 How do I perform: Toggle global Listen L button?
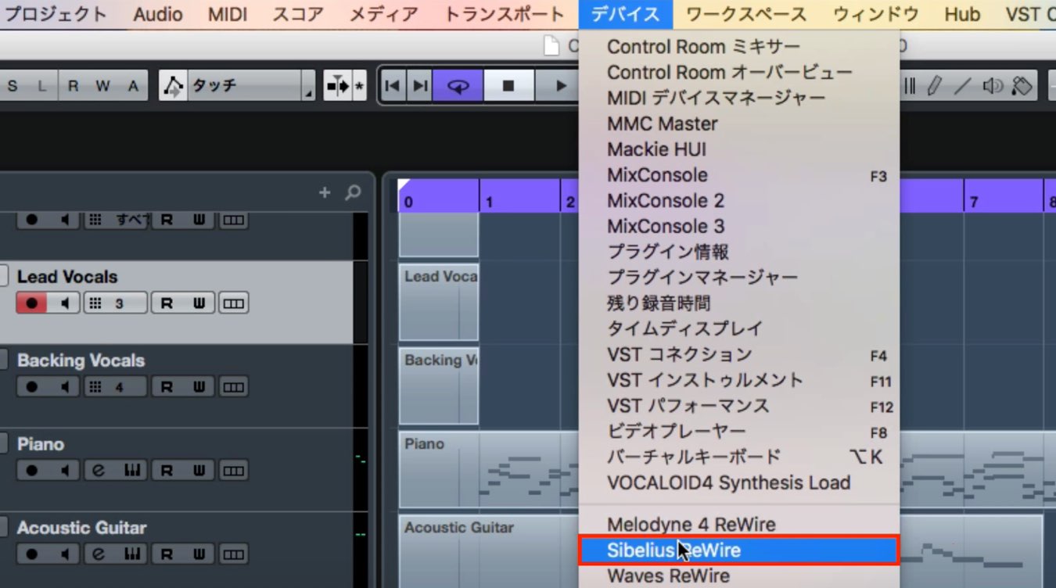42,86
